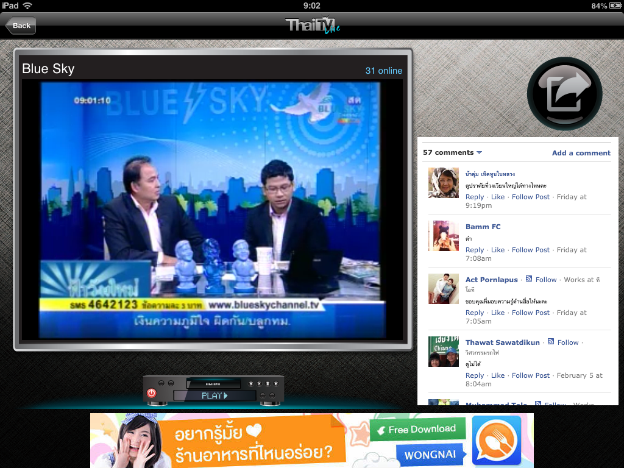Like Thawat Sawatdikun's comment
This screenshot has width=624, height=468.
[498, 375]
